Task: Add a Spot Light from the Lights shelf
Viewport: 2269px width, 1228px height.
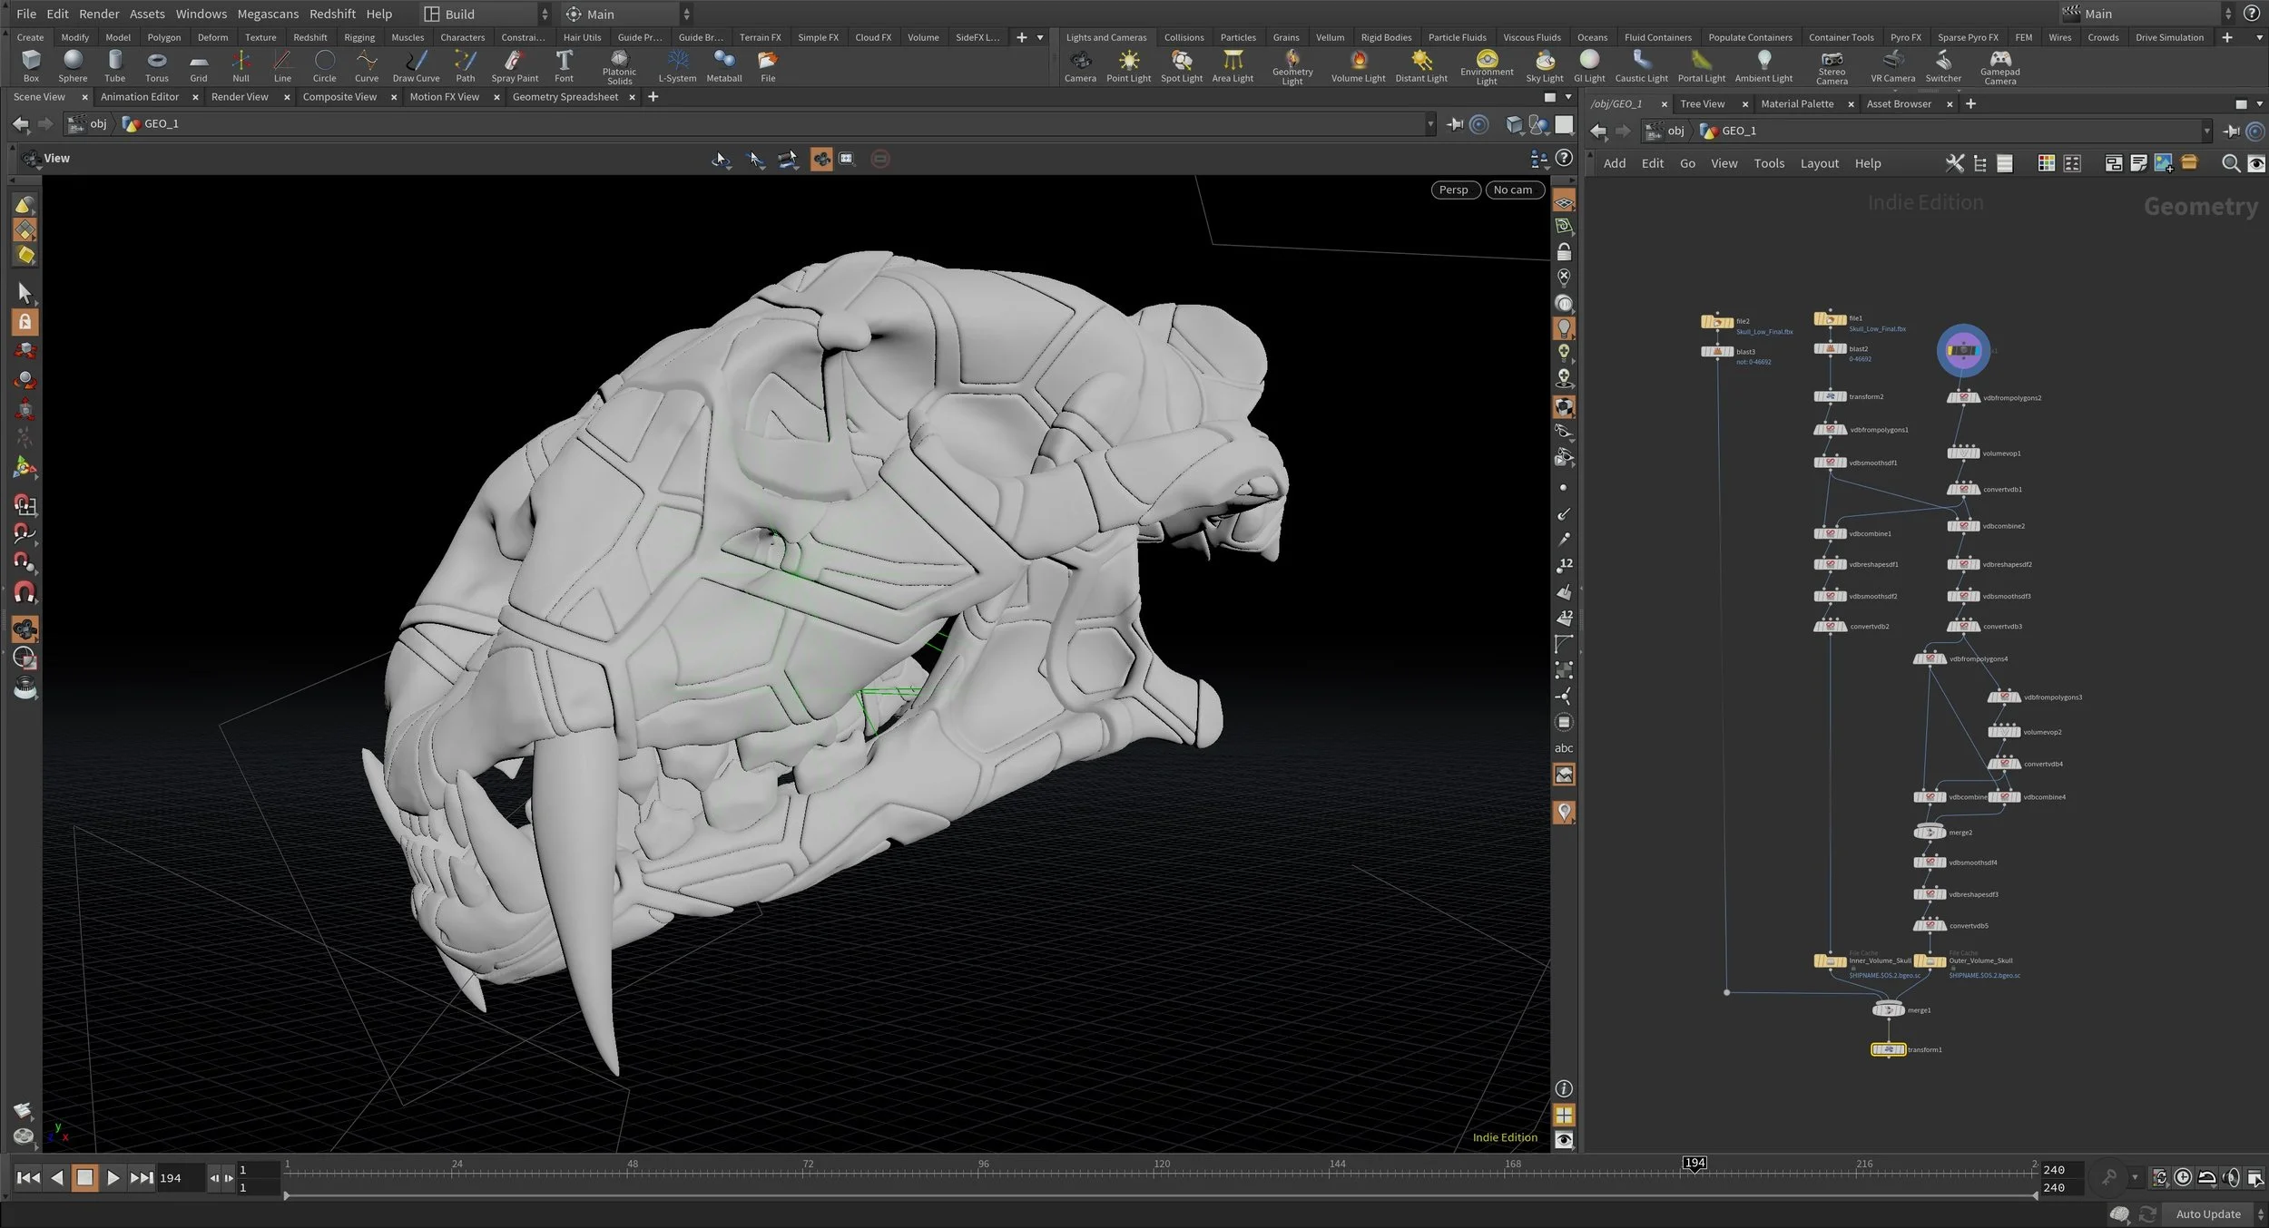Action: 1181,63
